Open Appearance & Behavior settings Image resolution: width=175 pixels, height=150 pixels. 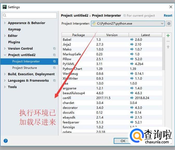tap(27, 23)
